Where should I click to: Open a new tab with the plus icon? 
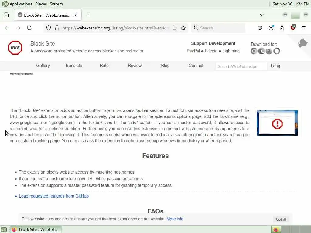pos(88,15)
